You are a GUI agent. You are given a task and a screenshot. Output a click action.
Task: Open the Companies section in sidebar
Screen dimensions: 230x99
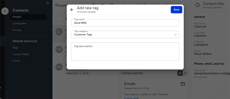[19, 23]
